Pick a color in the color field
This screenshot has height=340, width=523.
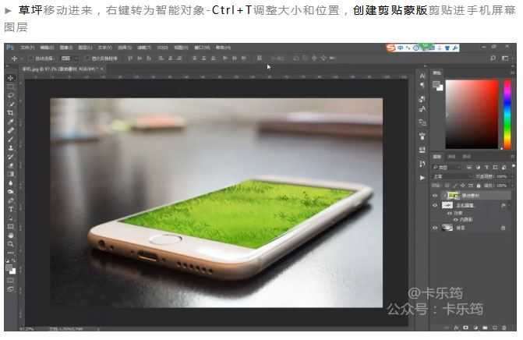click(x=471, y=113)
